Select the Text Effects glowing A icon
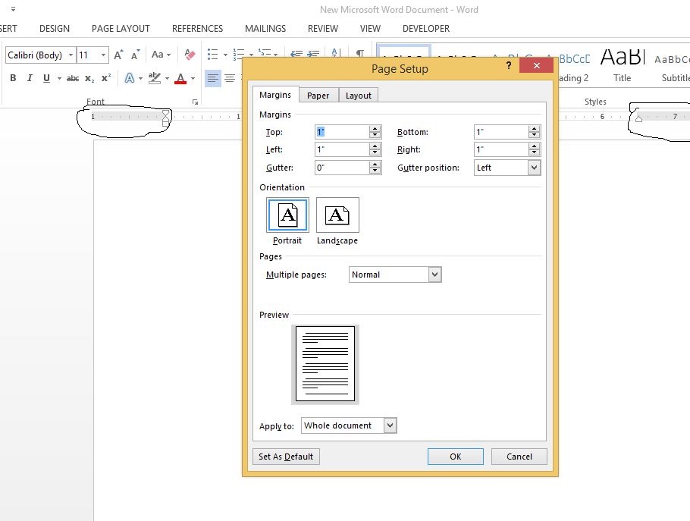Viewport: 690px width, 521px height. (x=130, y=78)
